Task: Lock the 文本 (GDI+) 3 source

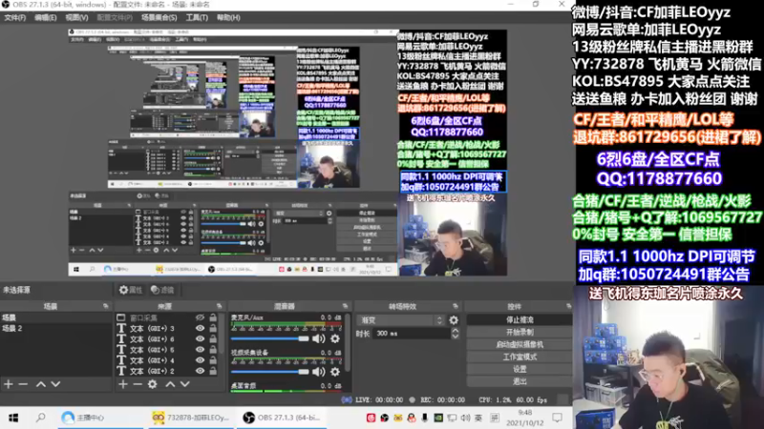Action: [x=213, y=328]
